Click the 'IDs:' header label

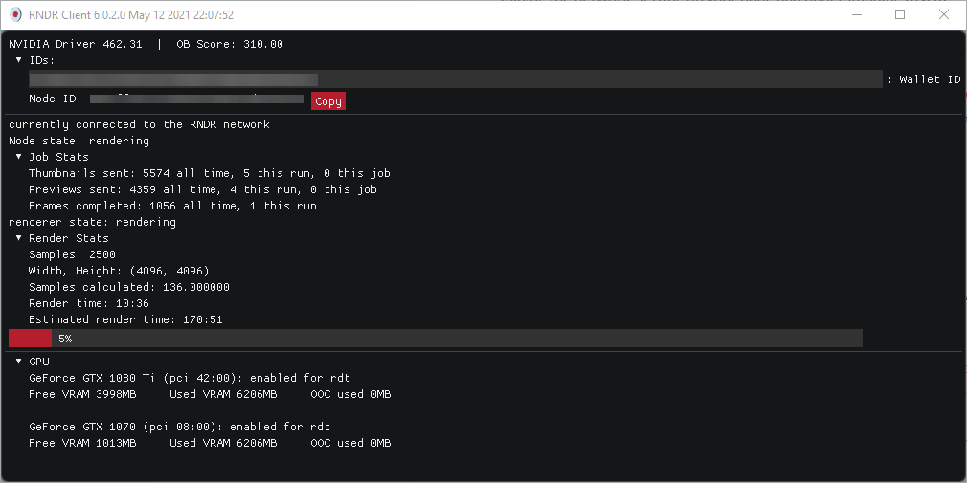(x=42, y=60)
